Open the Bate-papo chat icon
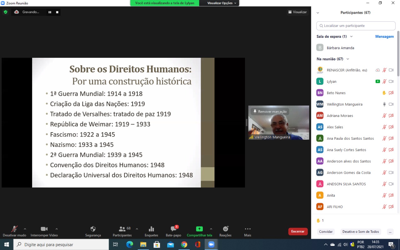Screen dimensions: 400x250 coord(173,229)
